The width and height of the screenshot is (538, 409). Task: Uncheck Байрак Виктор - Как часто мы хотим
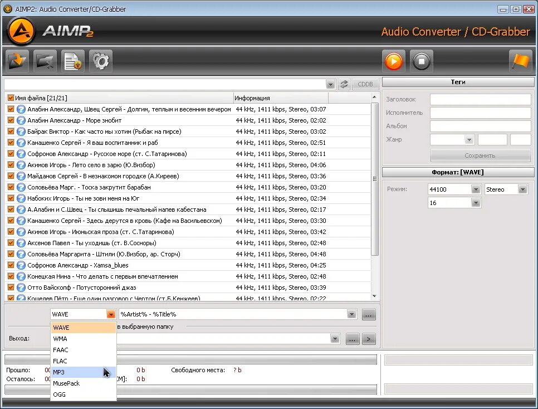click(11, 131)
